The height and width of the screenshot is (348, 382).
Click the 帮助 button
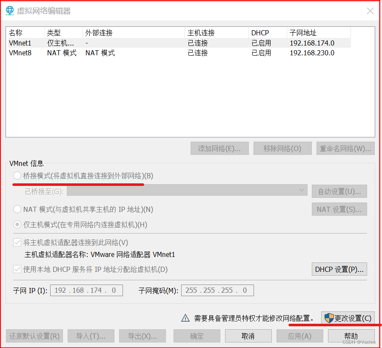click(351, 336)
